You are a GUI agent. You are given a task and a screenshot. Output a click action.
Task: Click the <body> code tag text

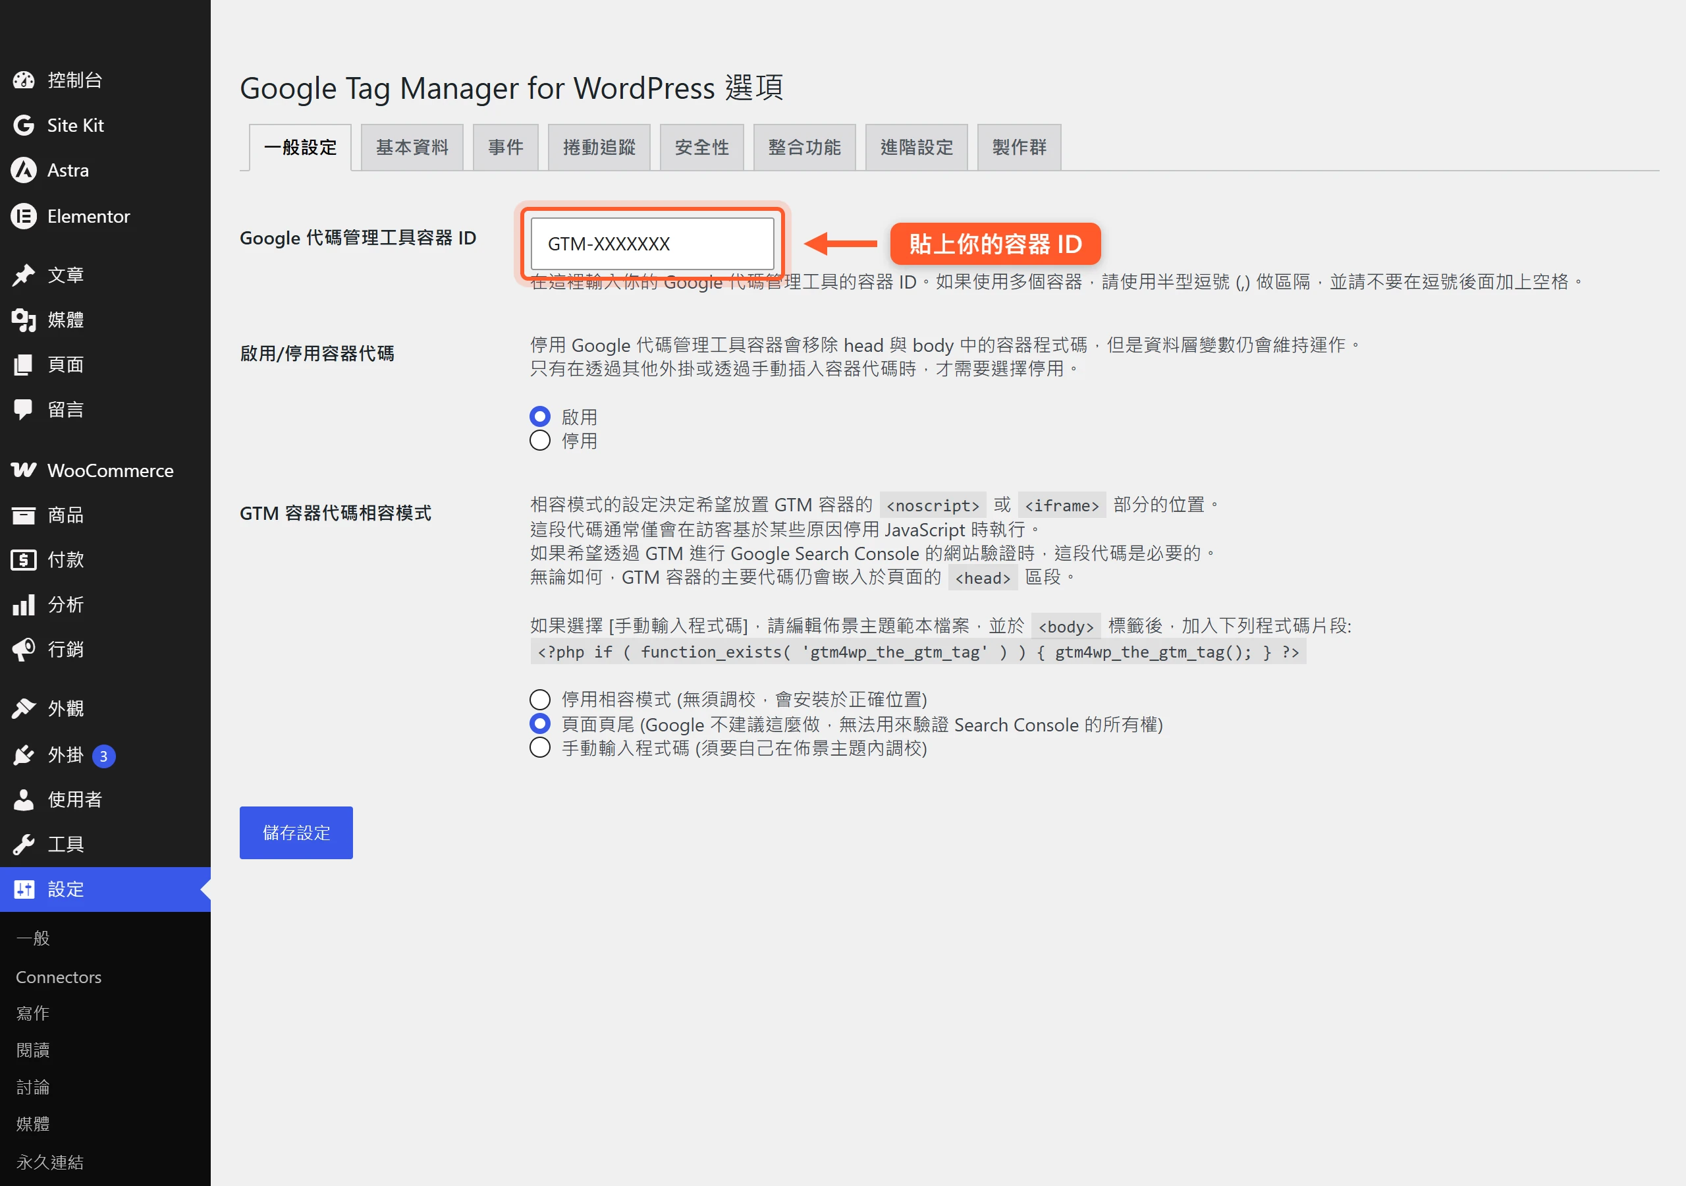click(x=1066, y=626)
